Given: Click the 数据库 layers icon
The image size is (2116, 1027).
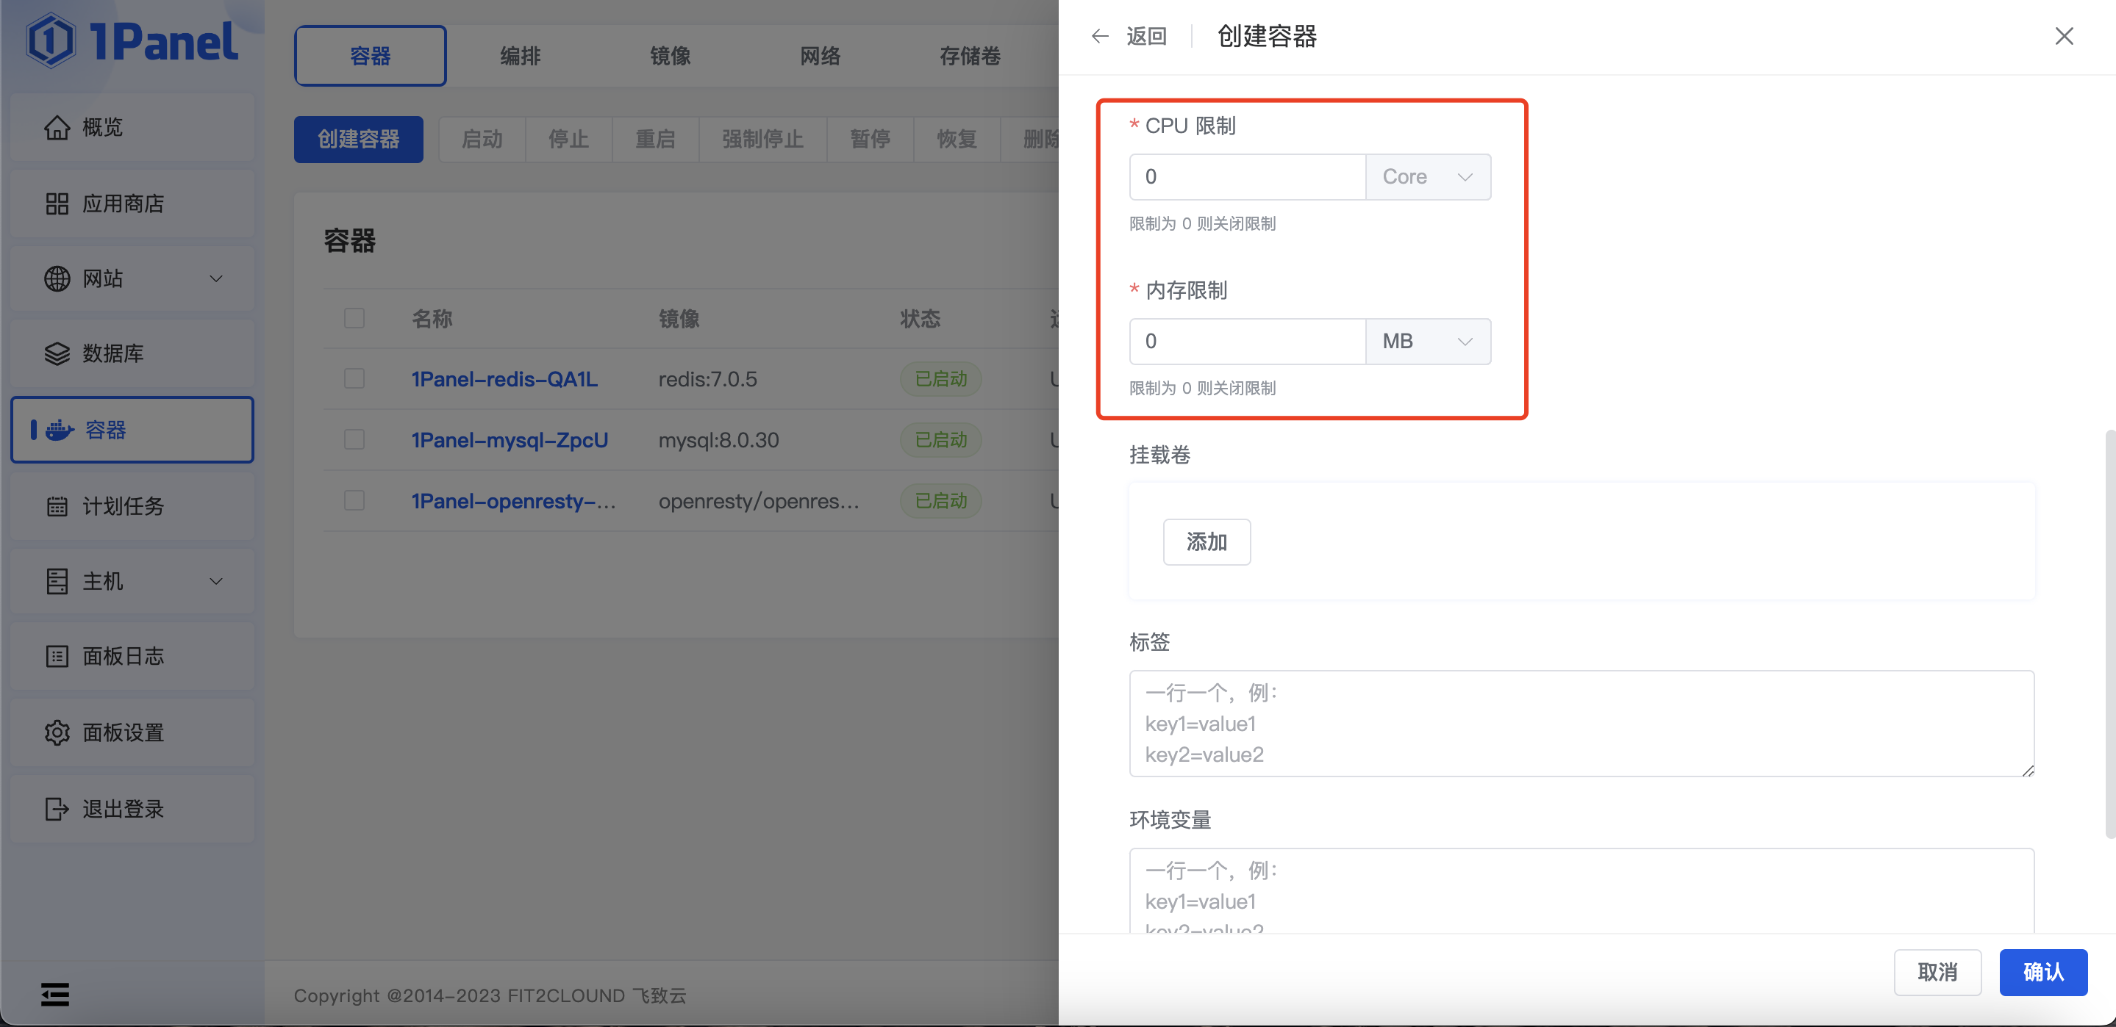Looking at the screenshot, I should (57, 354).
